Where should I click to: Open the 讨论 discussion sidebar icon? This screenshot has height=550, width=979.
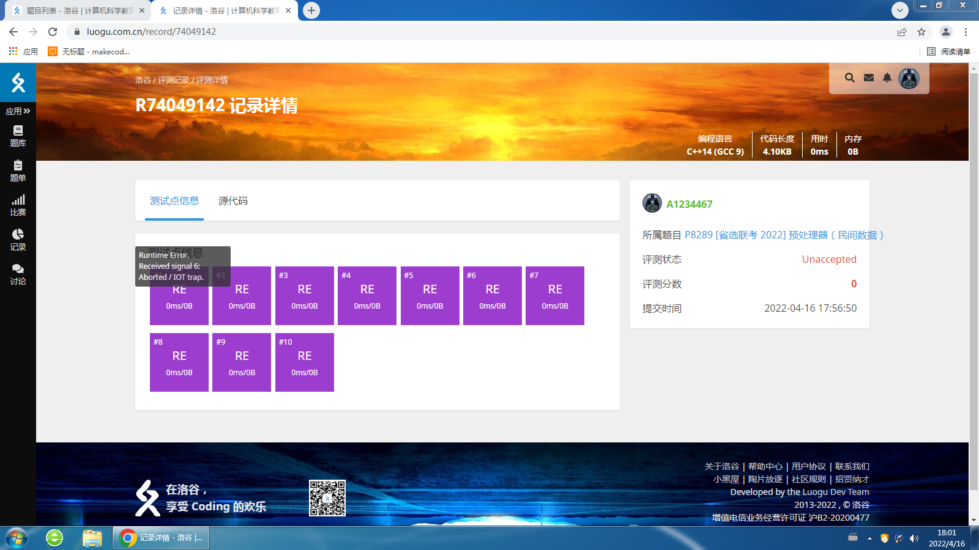coord(18,274)
